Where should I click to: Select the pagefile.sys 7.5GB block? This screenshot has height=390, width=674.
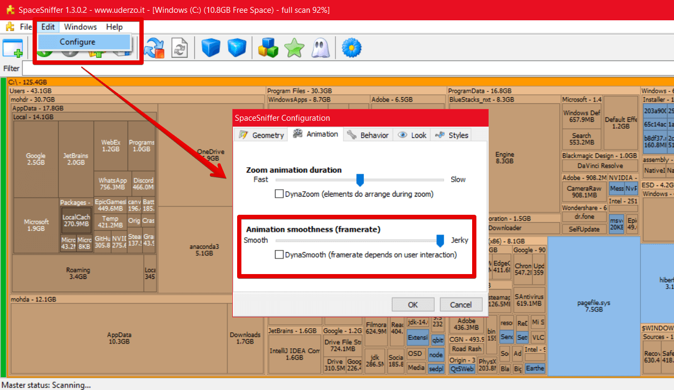pos(594,306)
